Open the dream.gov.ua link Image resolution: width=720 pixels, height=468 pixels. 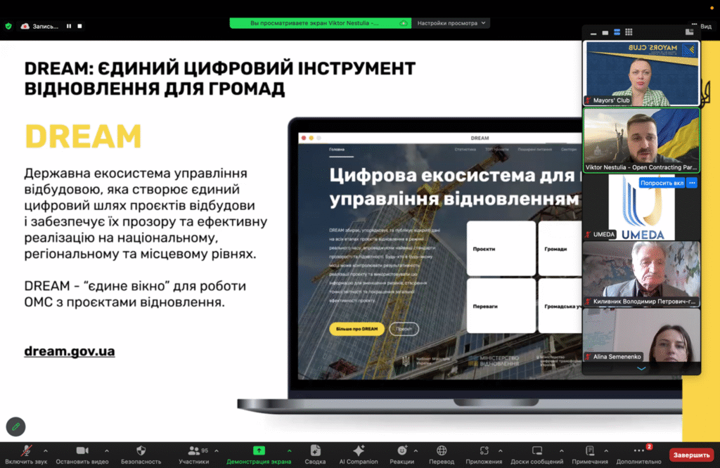coord(70,351)
